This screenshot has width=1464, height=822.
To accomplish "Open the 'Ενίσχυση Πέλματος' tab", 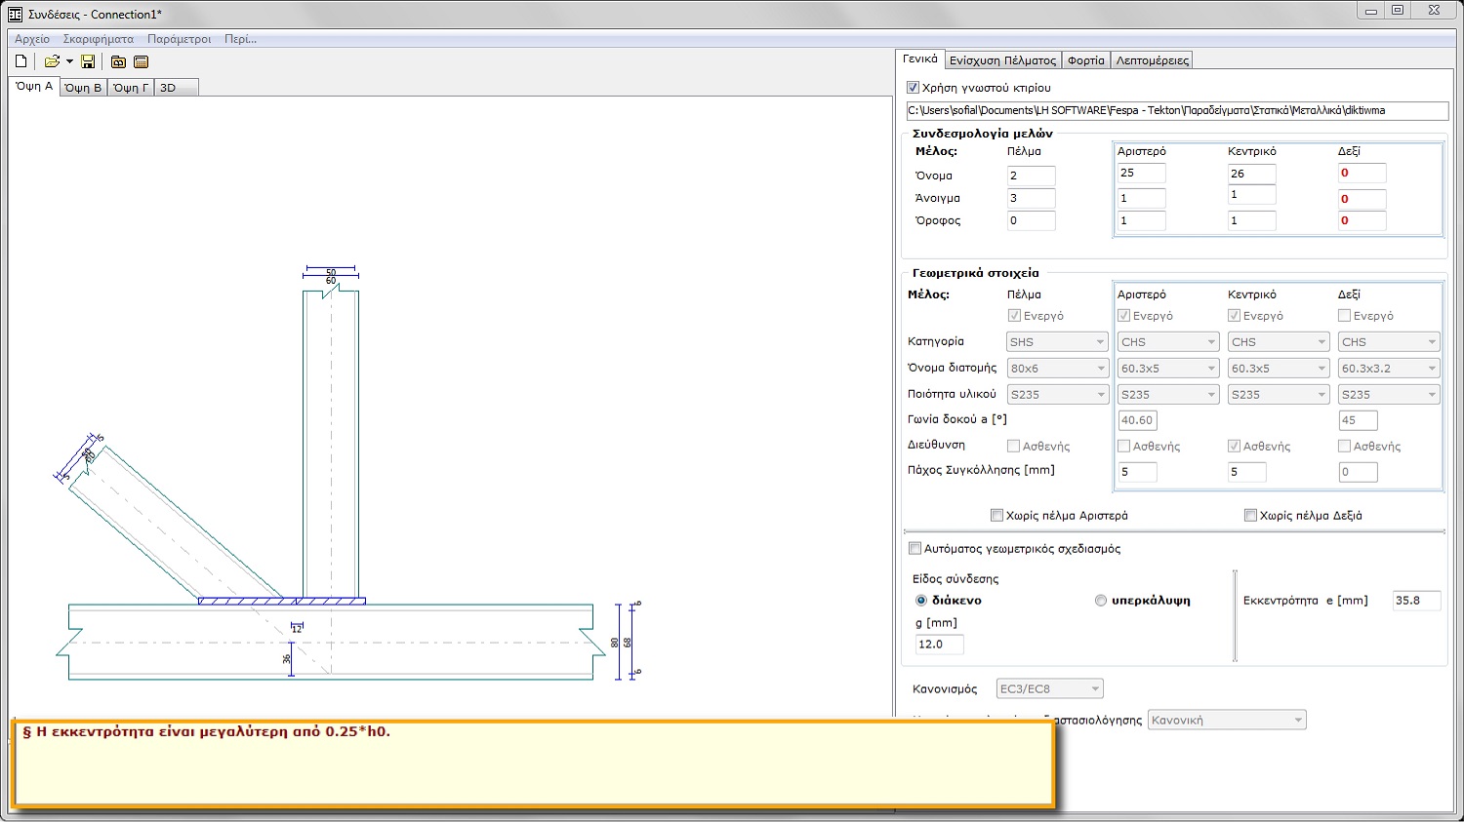I will click(1002, 60).
